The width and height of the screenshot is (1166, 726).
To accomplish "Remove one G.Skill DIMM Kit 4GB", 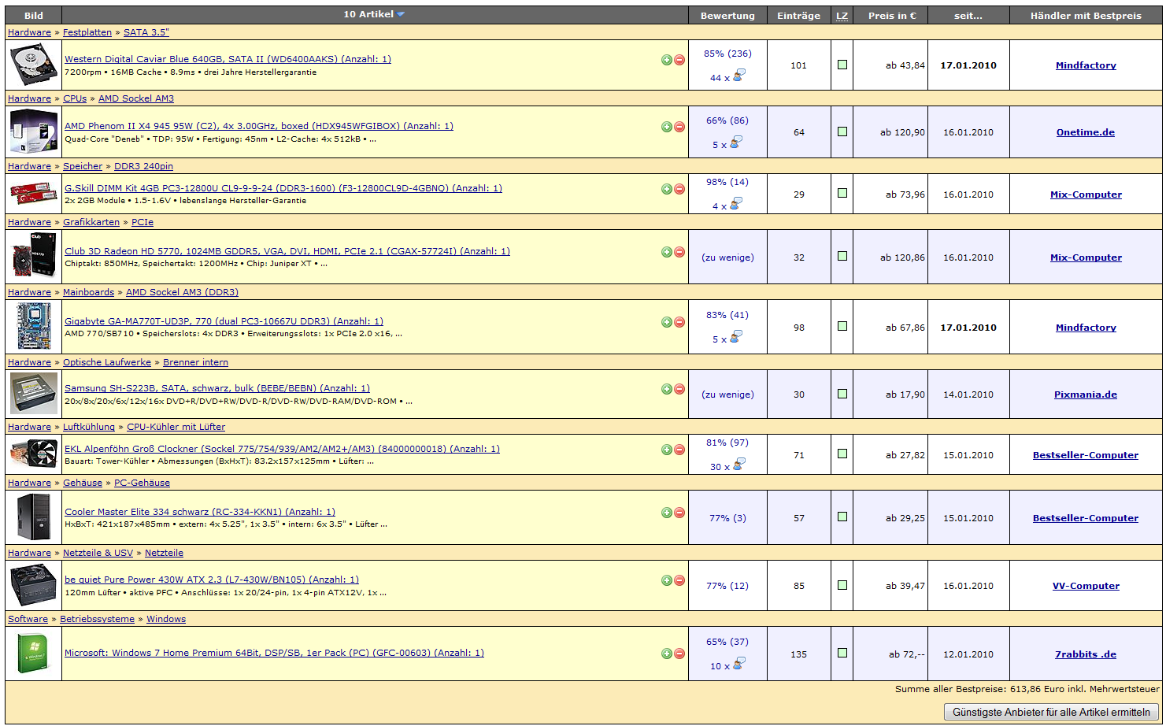I will (679, 189).
